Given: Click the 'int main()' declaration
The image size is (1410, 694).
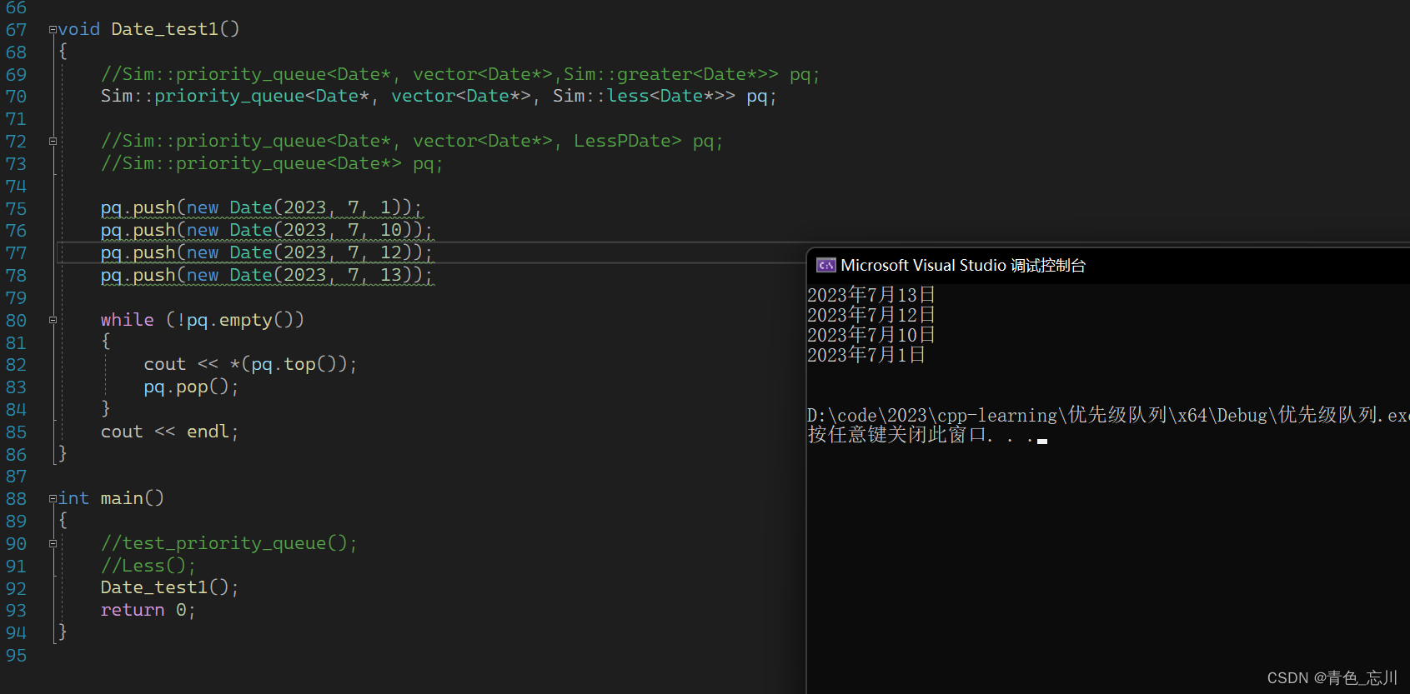Looking at the screenshot, I should pos(111,498).
